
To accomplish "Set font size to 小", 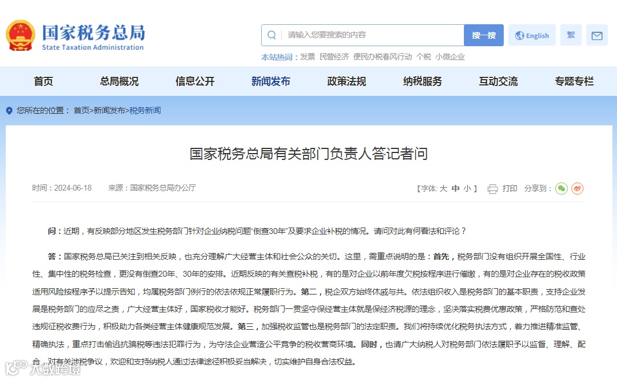I will coord(467,188).
